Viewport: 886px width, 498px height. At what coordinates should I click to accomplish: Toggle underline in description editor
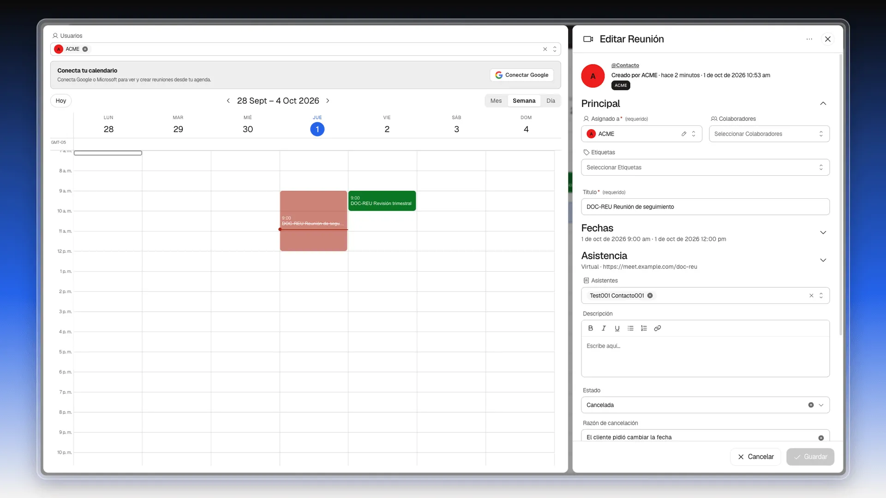pos(617,328)
